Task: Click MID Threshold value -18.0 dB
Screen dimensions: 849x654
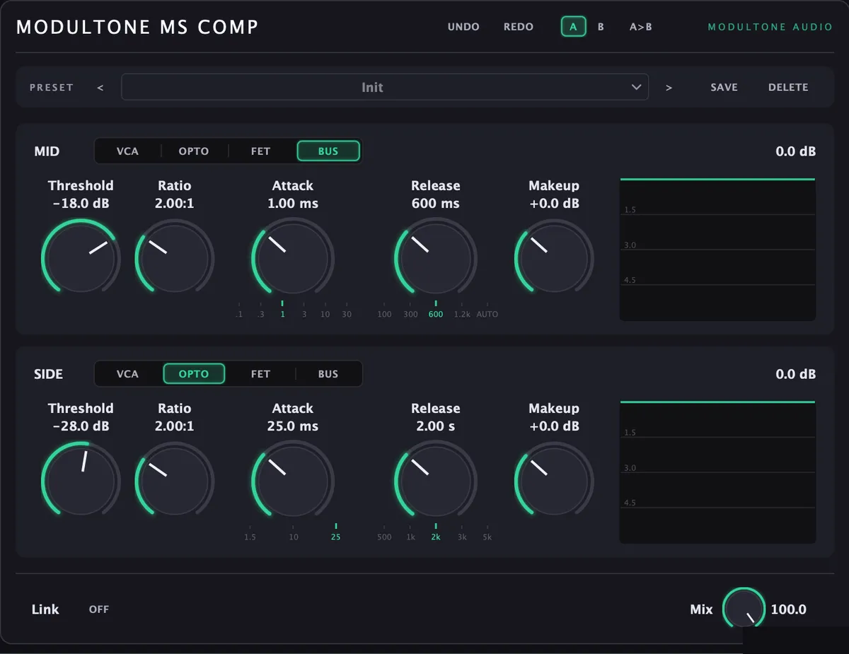Action: 81,204
